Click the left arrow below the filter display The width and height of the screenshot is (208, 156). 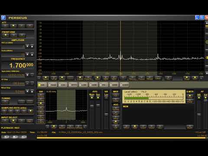47,127
